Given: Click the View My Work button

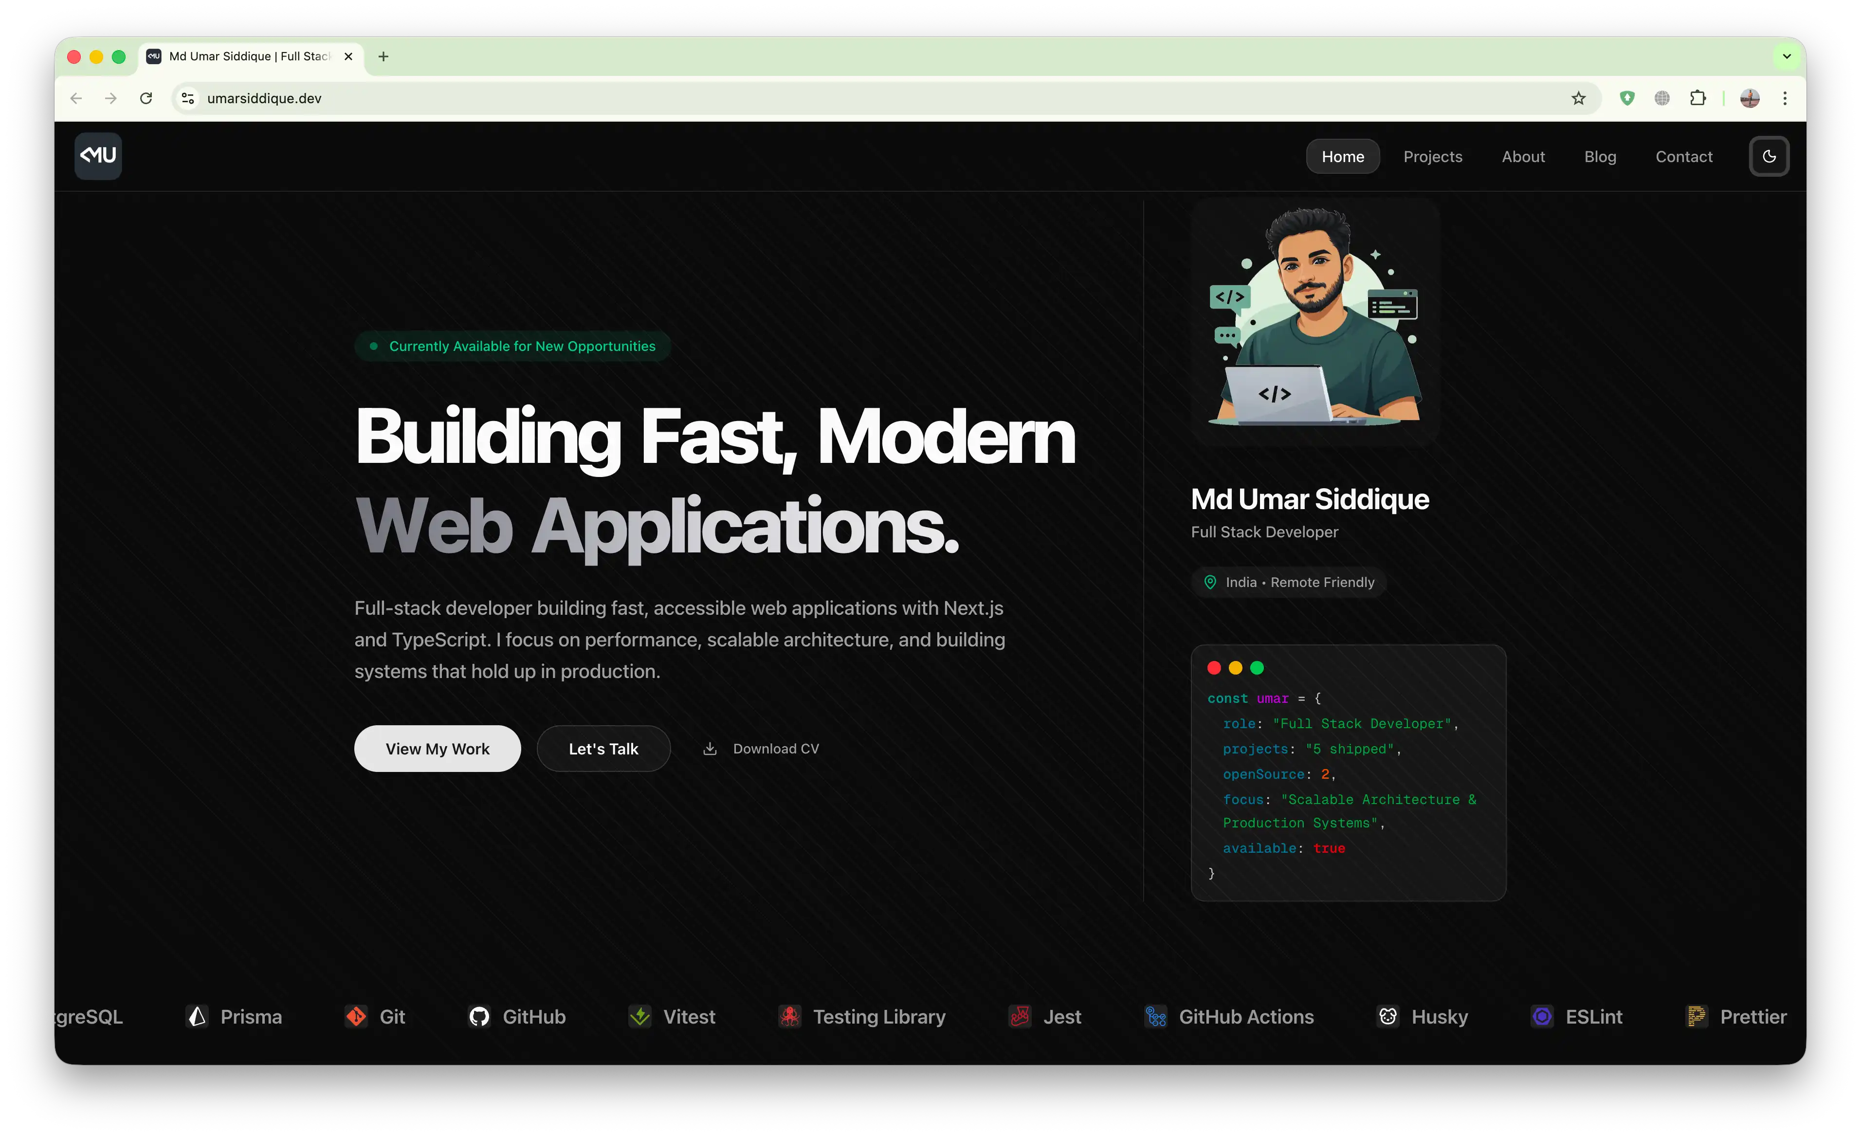Looking at the screenshot, I should (x=437, y=748).
